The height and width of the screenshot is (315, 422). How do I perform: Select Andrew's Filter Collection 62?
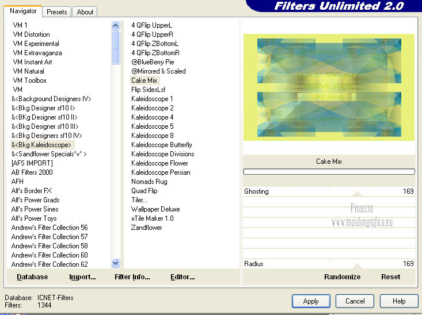[50, 264]
